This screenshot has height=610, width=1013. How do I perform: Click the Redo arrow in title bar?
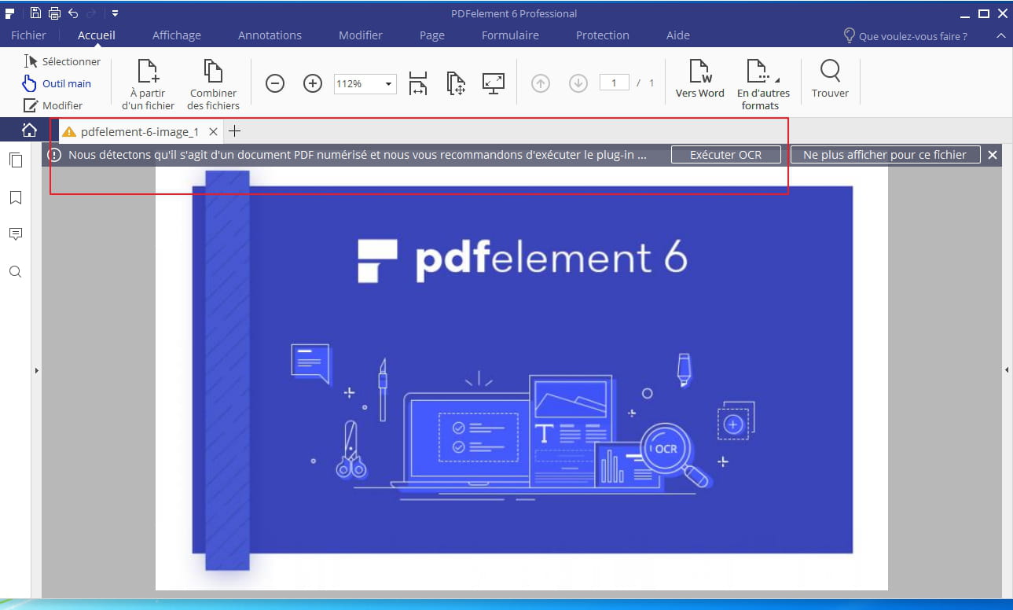point(93,13)
